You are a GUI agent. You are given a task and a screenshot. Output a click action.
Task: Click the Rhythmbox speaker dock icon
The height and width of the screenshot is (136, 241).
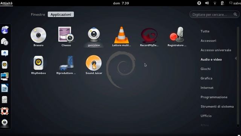(x=5, y=65)
